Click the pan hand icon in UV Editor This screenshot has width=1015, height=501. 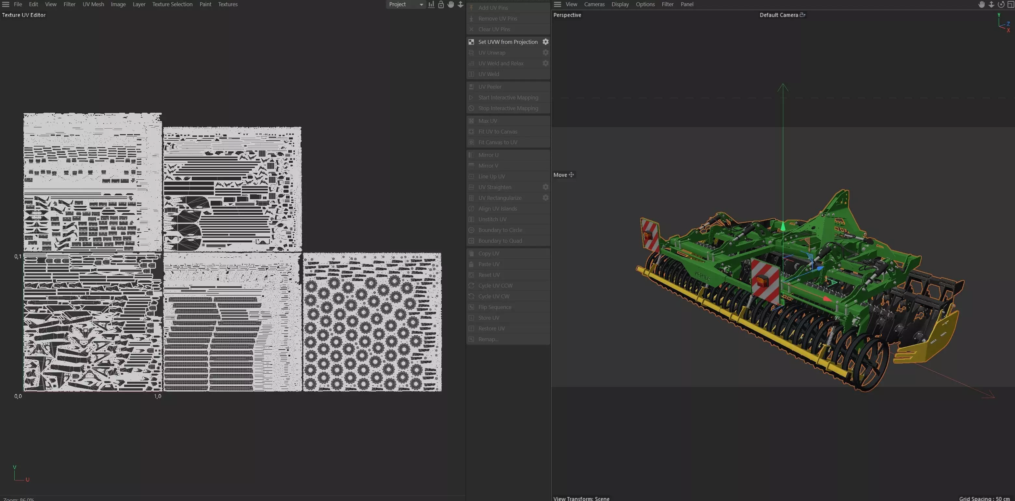pos(451,4)
